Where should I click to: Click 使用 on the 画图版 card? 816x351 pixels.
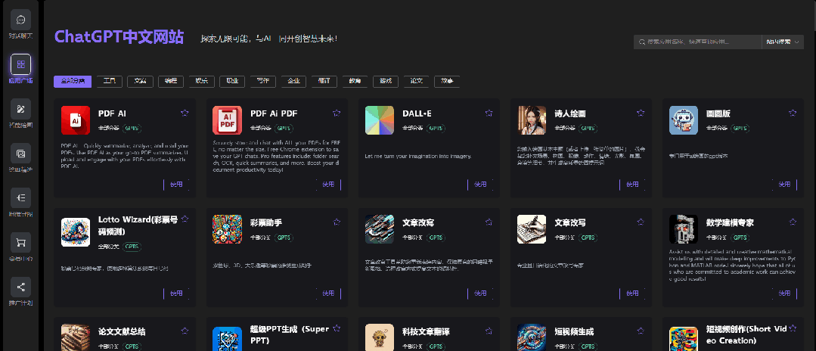tap(784, 185)
